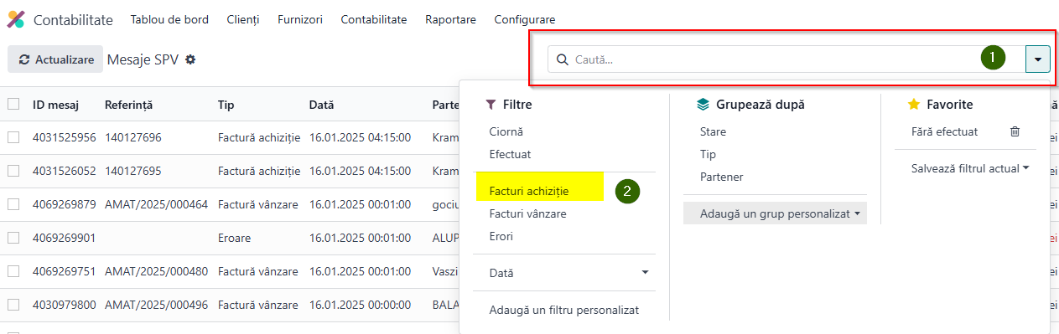The width and height of the screenshot is (1059, 334).
Task: Delete the Fără efectuat favorite via trash icon
Action: [x=1015, y=131]
